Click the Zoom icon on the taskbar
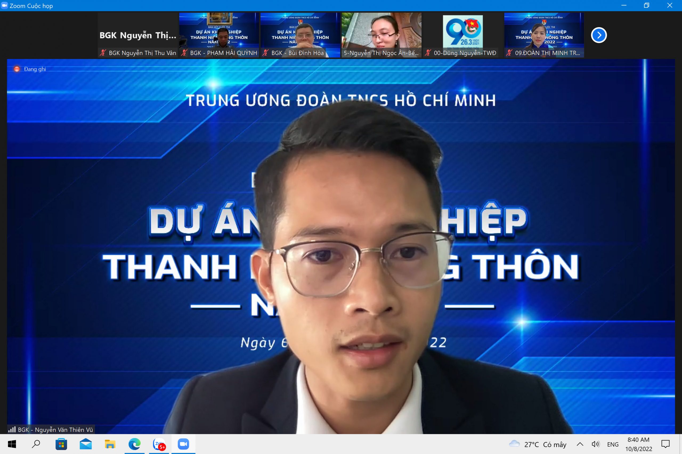Viewport: 682px width, 454px height. [x=183, y=444]
